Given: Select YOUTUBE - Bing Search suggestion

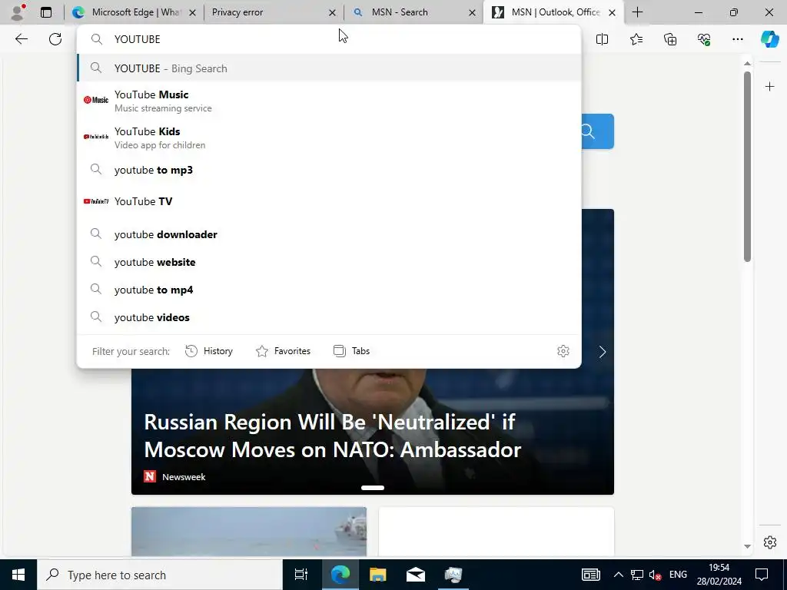Looking at the screenshot, I should [x=329, y=68].
